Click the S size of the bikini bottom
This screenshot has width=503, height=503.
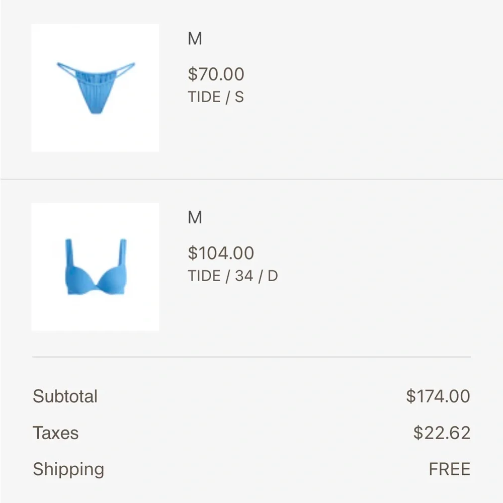[x=239, y=97]
